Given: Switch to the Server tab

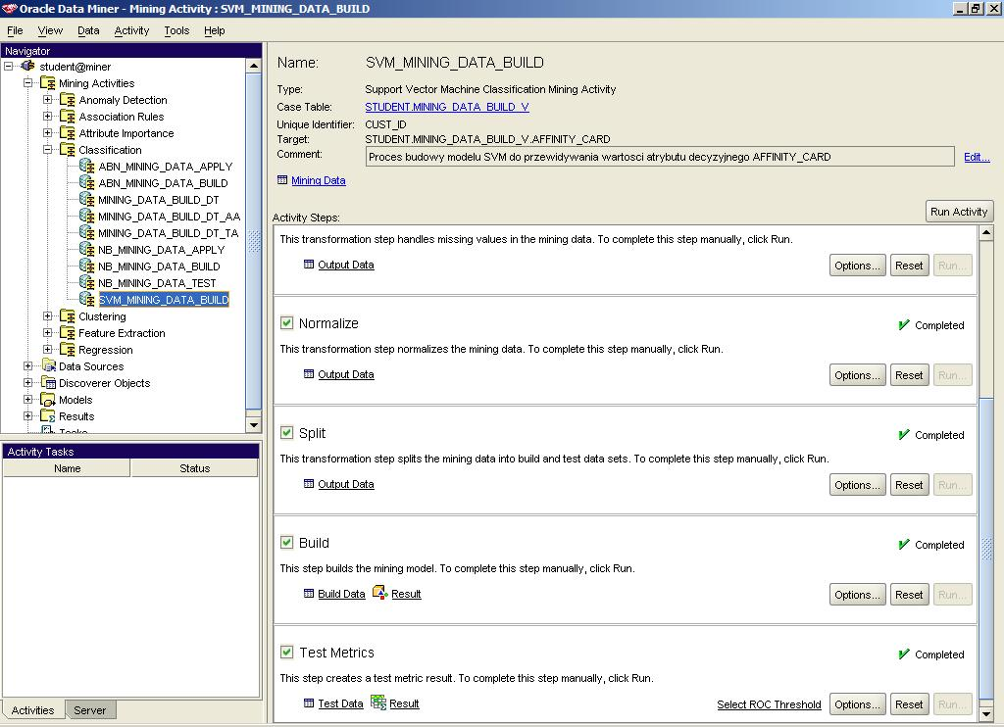Looking at the screenshot, I should point(89,709).
